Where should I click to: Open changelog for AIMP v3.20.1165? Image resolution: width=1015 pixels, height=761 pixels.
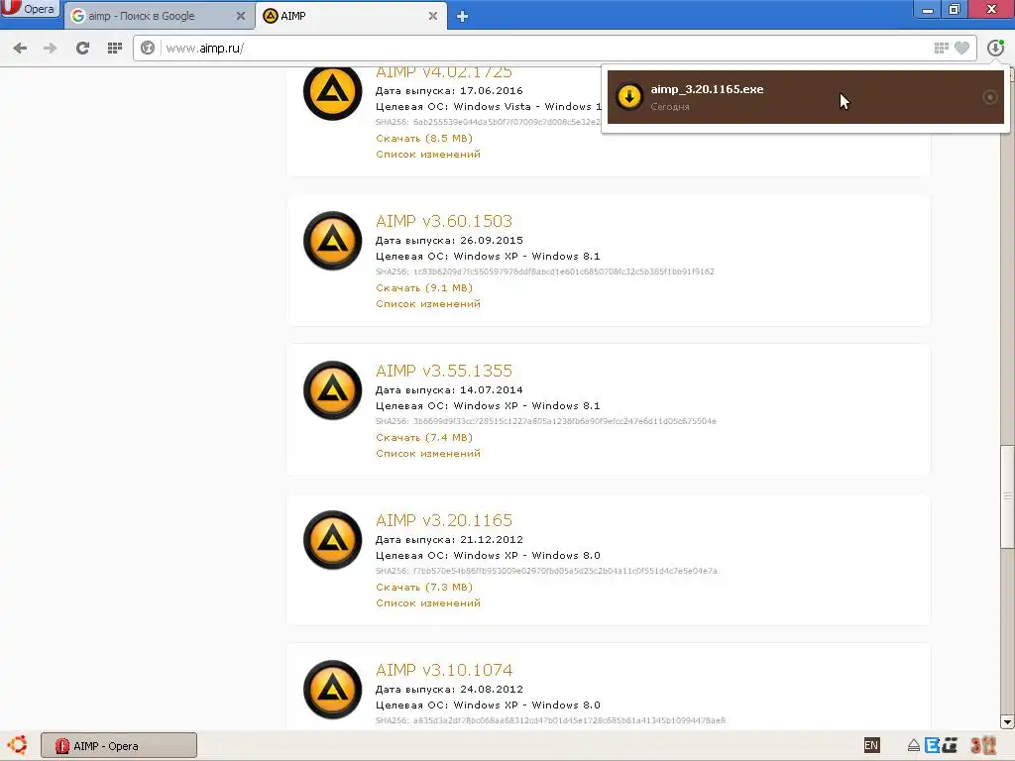tap(428, 602)
